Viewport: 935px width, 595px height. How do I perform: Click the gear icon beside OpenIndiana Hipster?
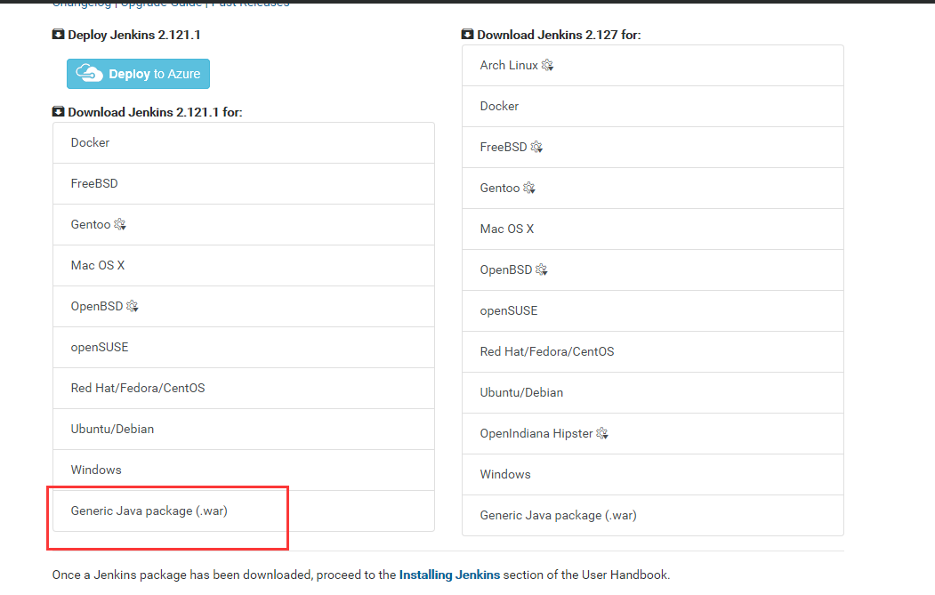coord(602,433)
